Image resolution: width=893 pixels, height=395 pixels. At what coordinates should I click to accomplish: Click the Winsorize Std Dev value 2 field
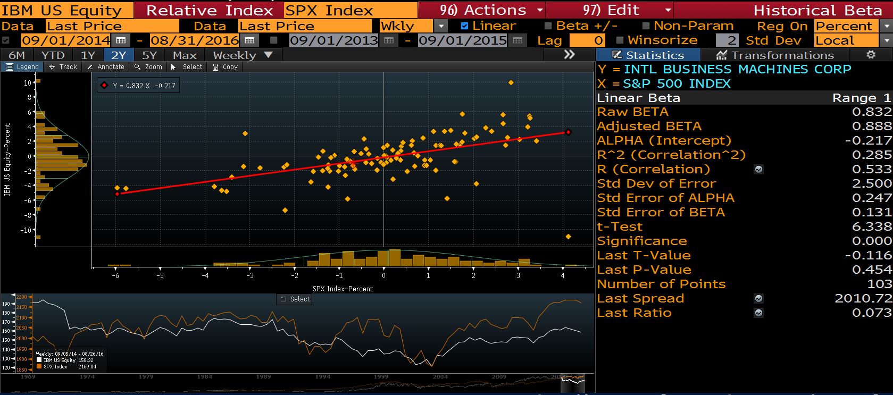[x=727, y=40]
